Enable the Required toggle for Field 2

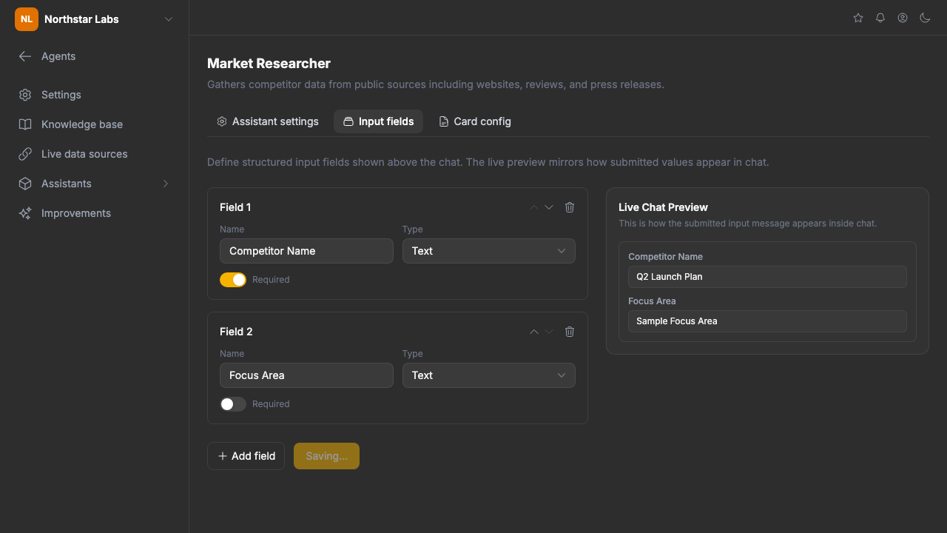[x=233, y=404]
